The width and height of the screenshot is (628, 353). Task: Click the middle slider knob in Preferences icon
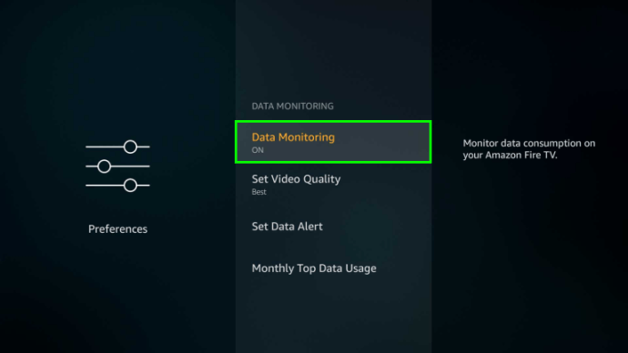[x=104, y=166]
